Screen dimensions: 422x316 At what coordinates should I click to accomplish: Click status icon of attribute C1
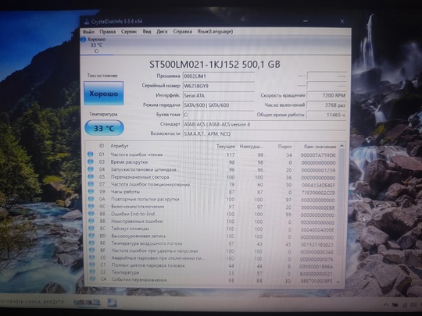tap(92, 265)
